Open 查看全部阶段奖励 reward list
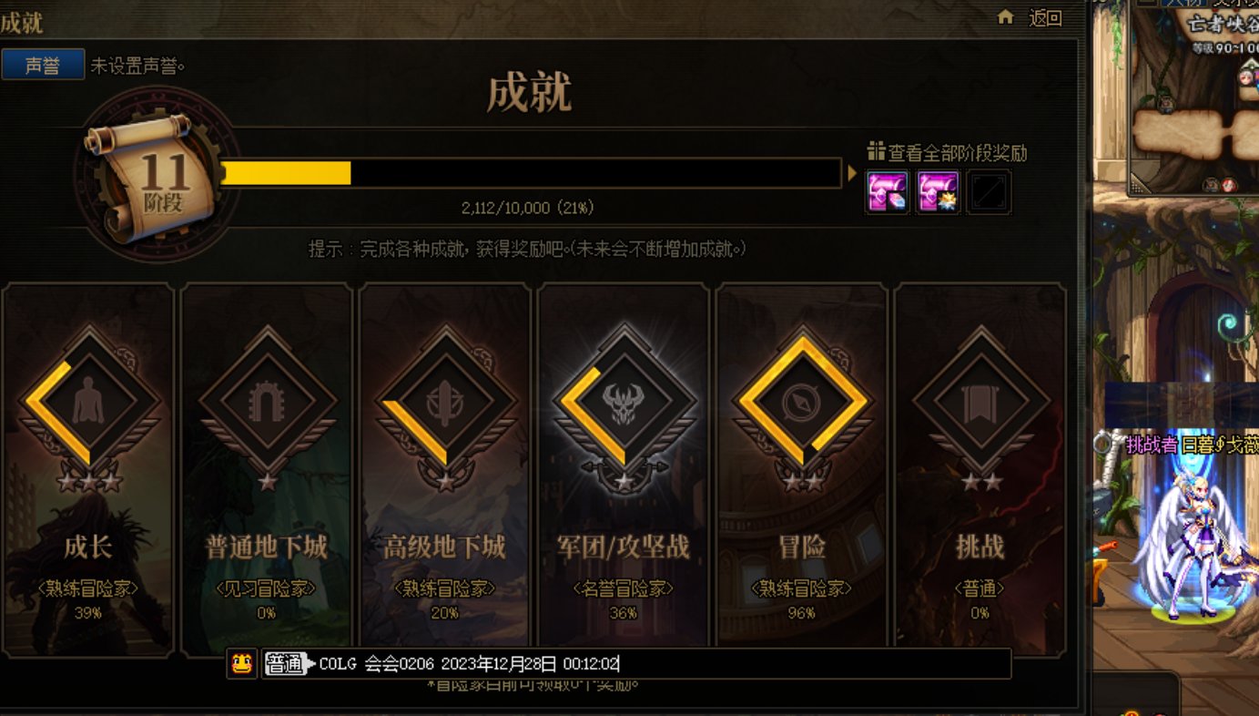 tap(948, 152)
